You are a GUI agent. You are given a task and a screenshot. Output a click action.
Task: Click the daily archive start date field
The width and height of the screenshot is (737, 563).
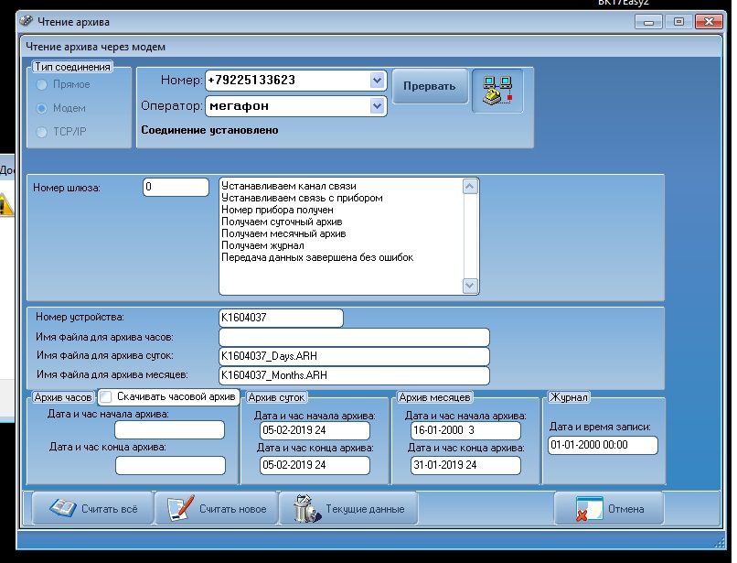pos(315,430)
